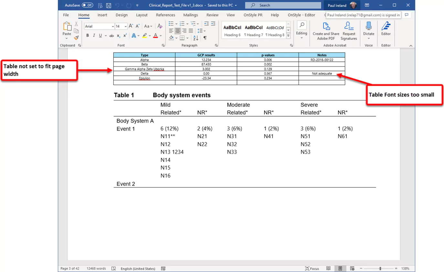Toggle Italic formatting

(94, 35)
